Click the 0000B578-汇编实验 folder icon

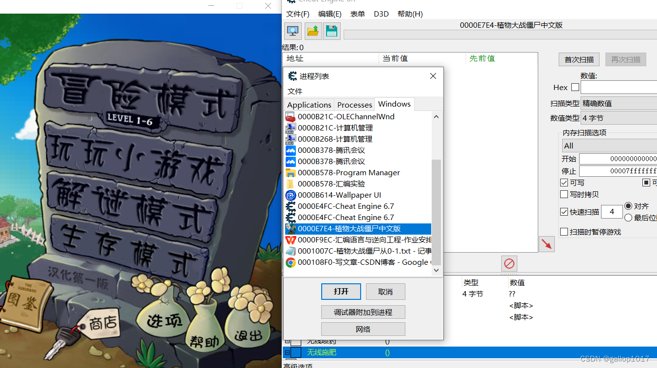(291, 184)
